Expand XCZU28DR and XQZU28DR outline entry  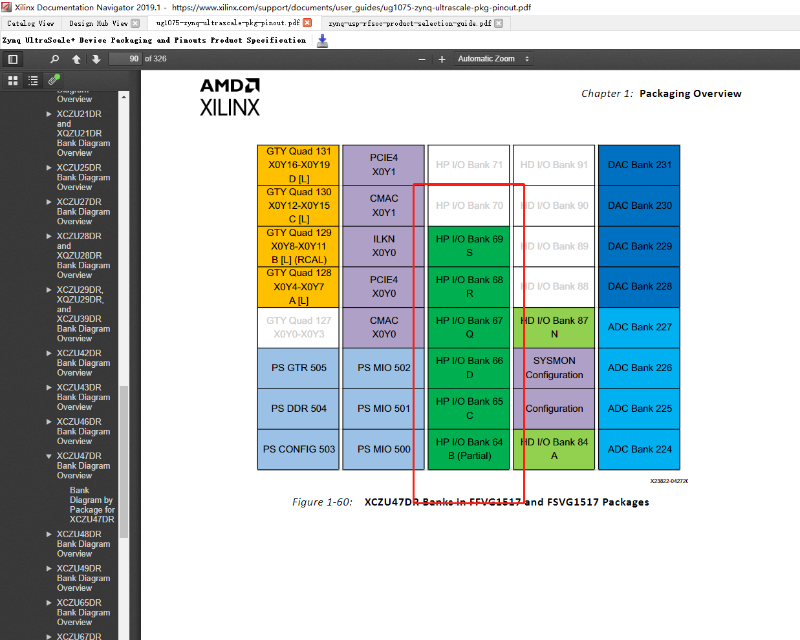point(49,236)
